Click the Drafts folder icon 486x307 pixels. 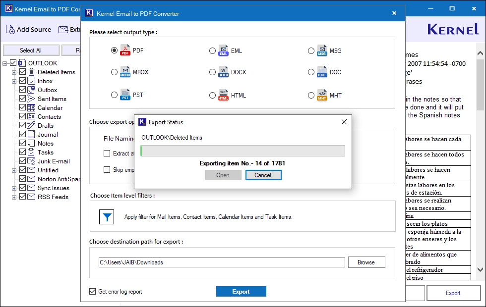pos(31,125)
